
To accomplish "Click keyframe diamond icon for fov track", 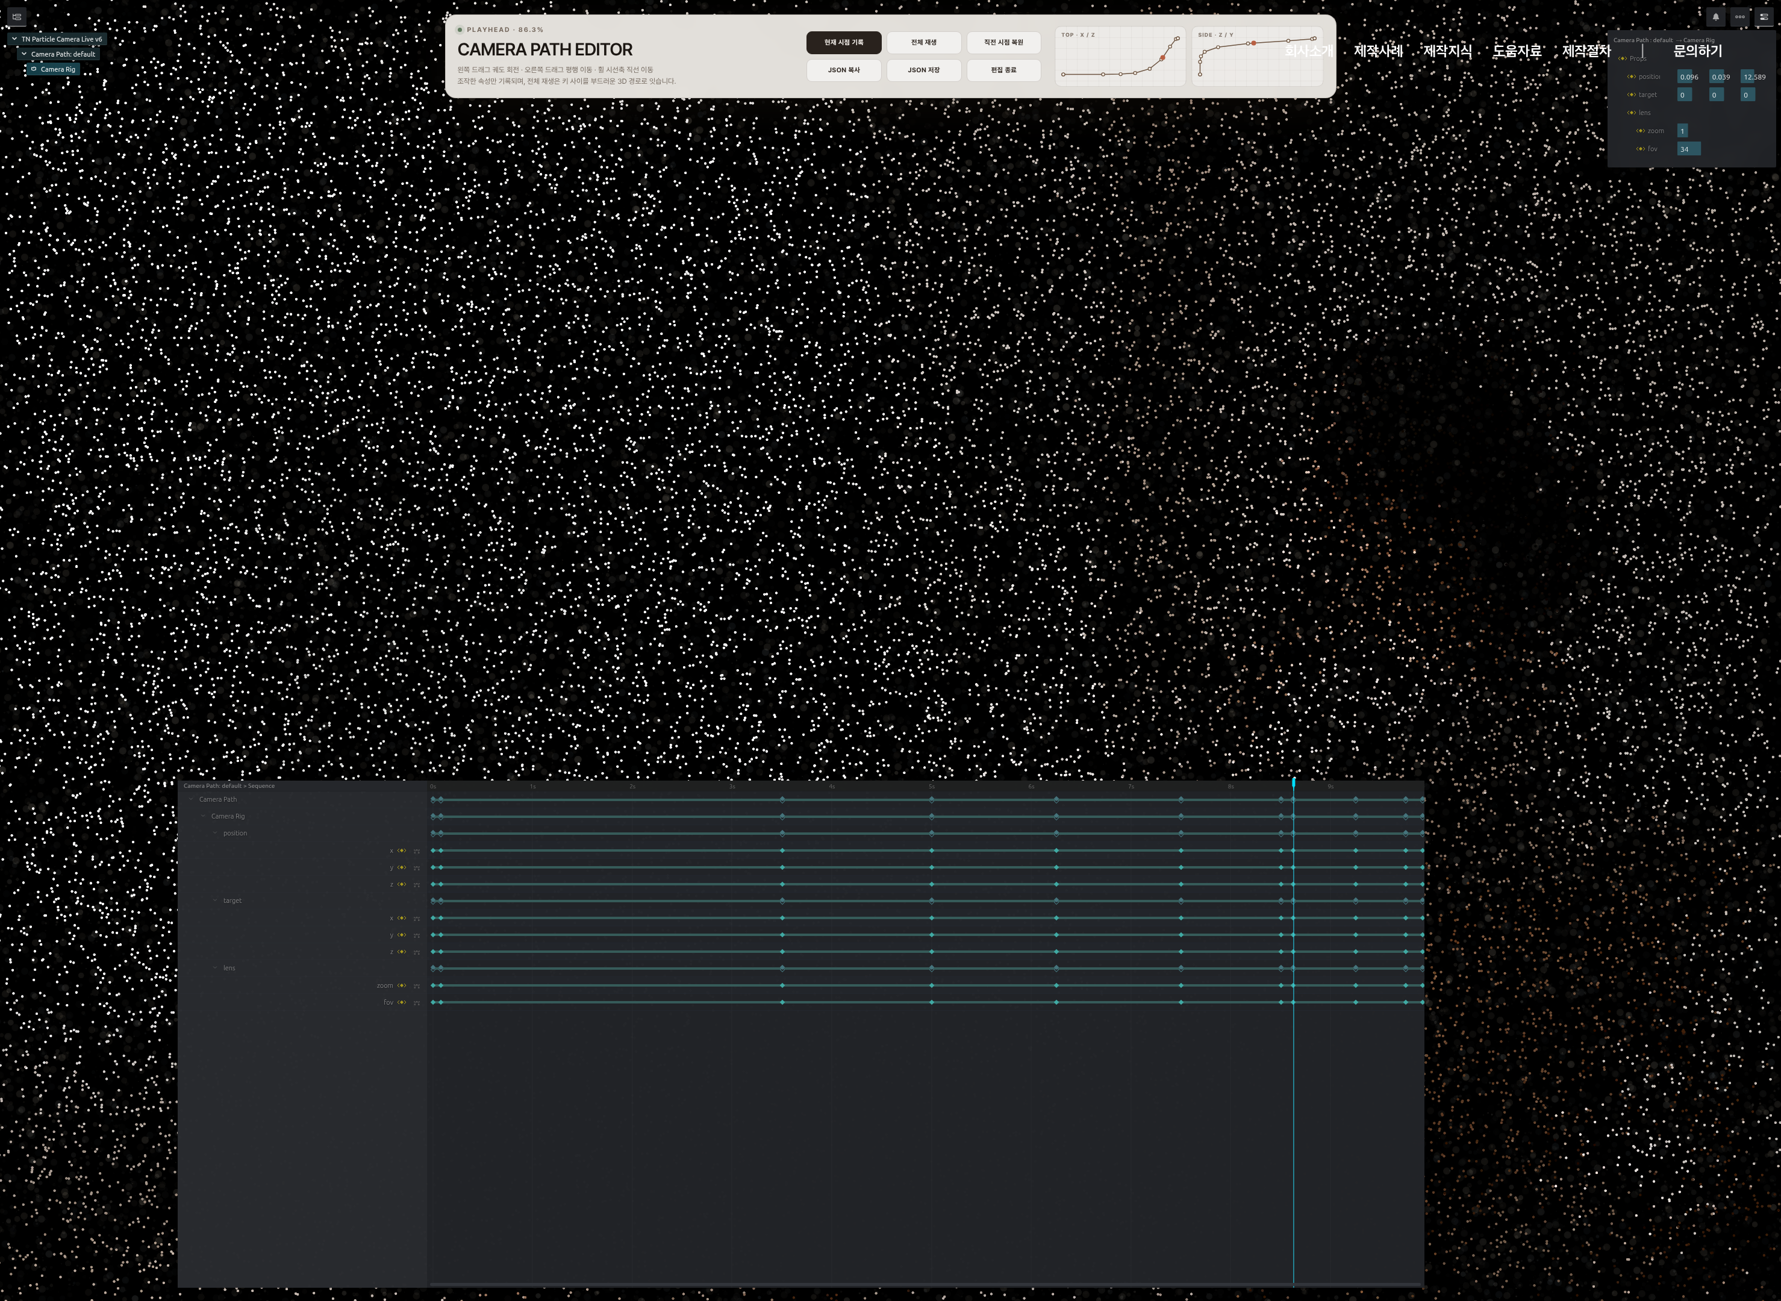I will pyautogui.click(x=402, y=1002).
